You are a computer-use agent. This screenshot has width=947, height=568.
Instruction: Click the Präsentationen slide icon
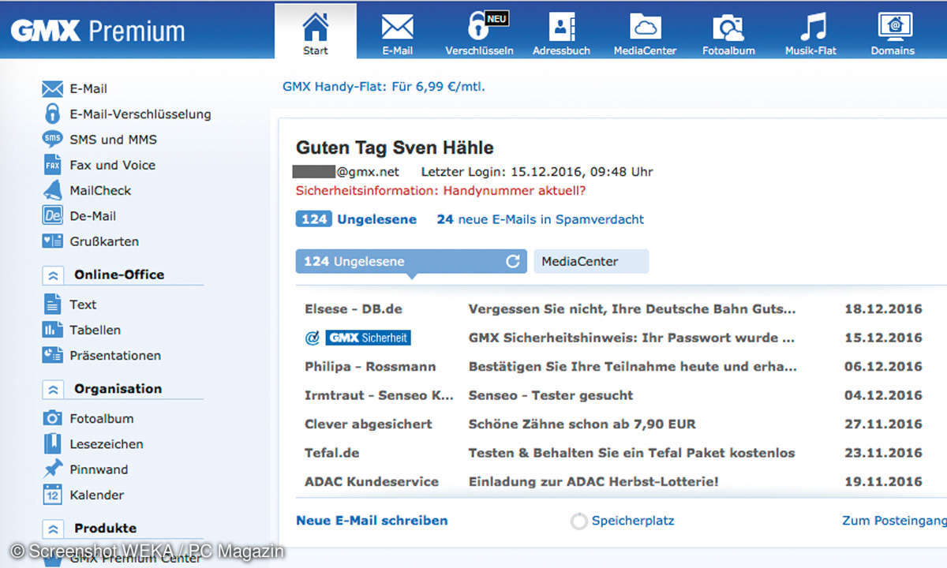(x=52, y=355)
